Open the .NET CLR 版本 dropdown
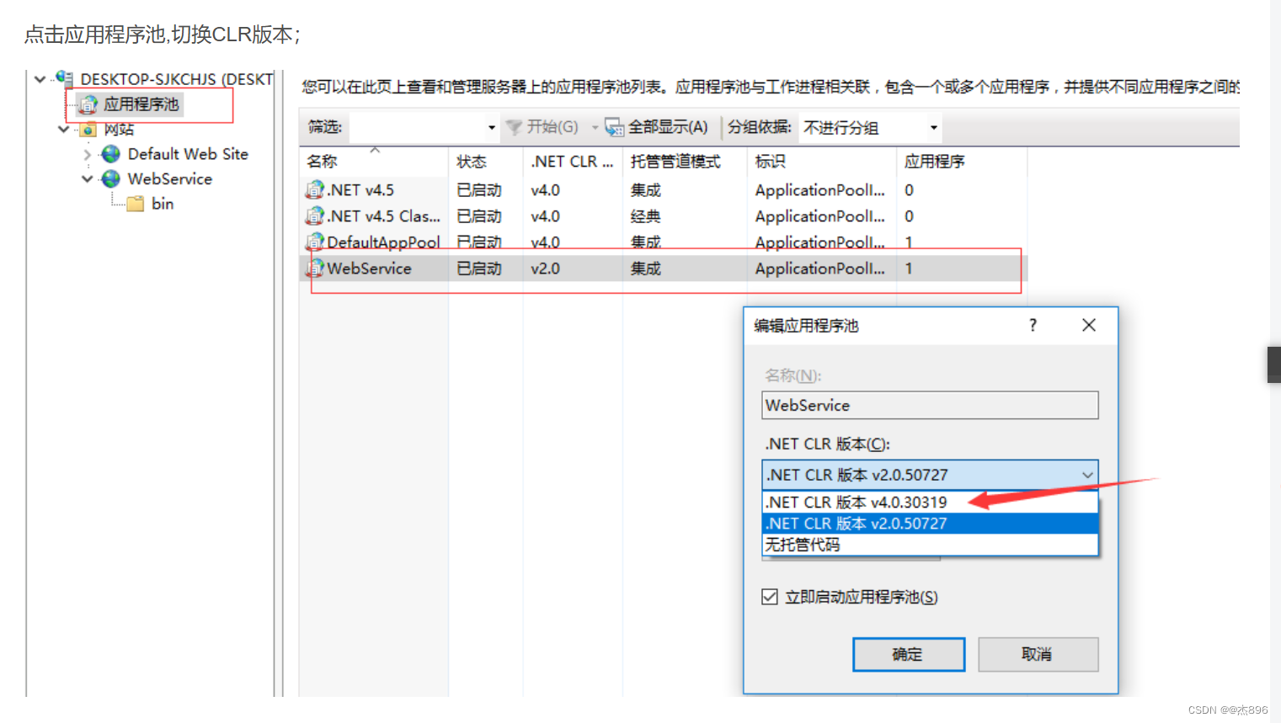This screenshot has height=723, width=1281. pos(1087,474)
